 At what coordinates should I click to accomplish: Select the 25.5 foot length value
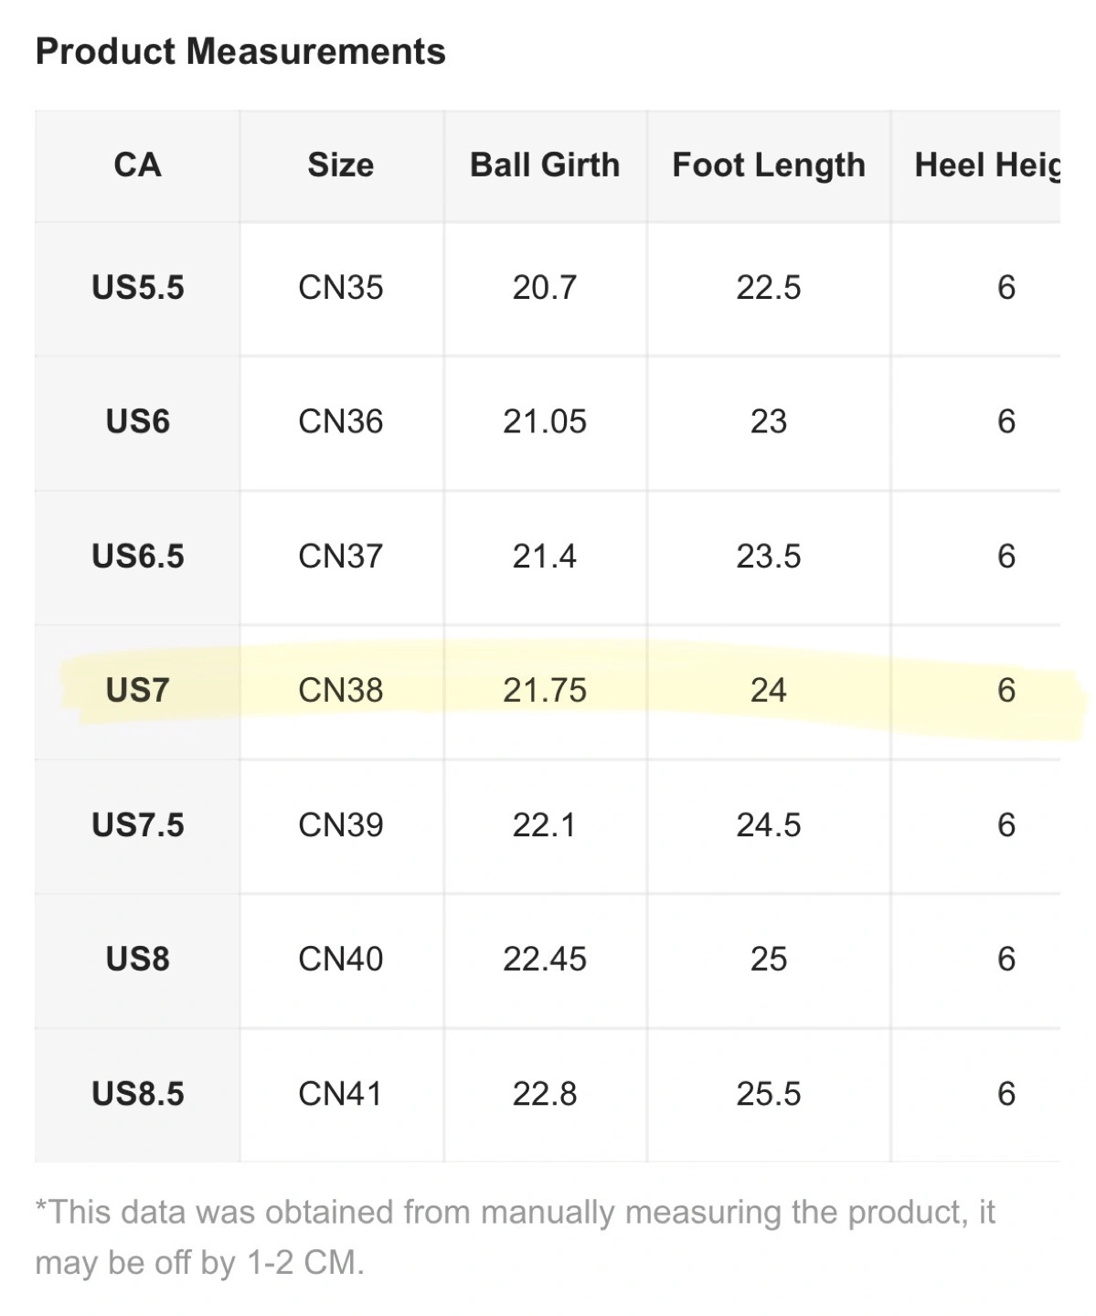click(769, 1094)
